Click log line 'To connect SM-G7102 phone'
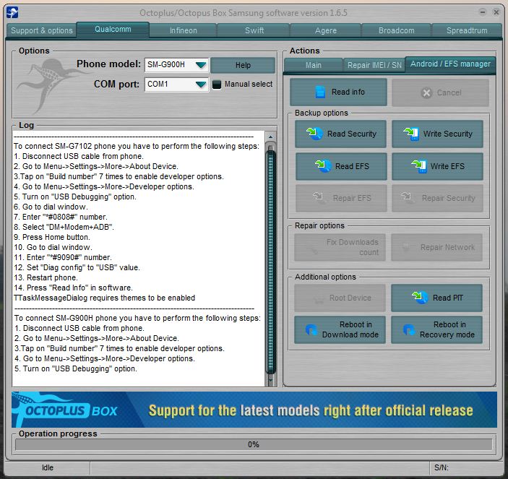 [x=137, y=146]
